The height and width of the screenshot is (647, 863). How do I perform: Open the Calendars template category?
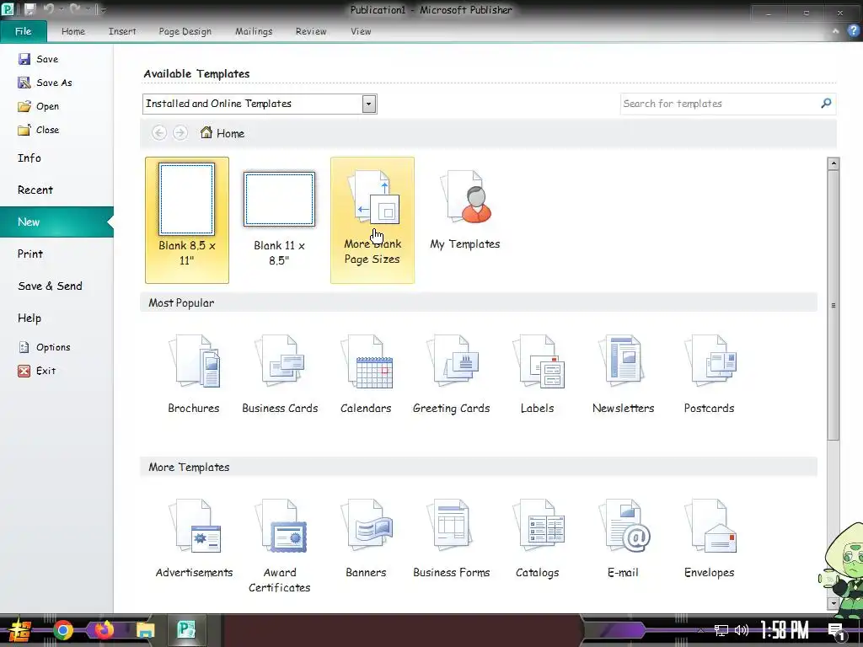[366, 374]
